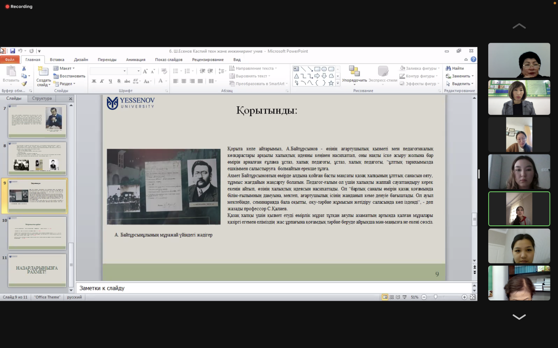This screenshot has width=558, height=348.
Task: Click the zoom slider handle
Action: tap(436, 297)
